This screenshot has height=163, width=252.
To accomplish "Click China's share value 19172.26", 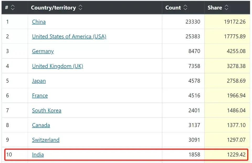I will pos(235,22).
